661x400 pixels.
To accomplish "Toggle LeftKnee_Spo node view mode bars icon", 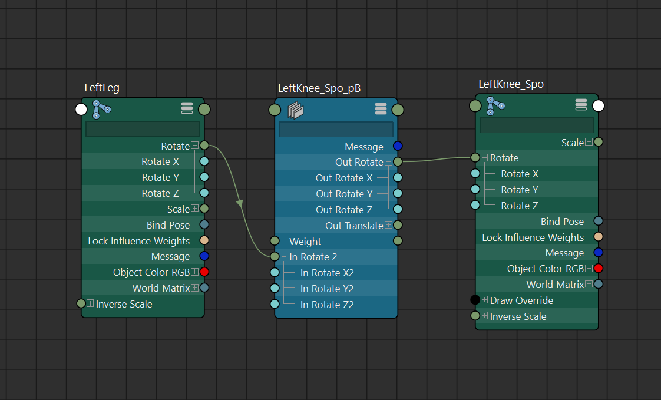I will (x=581, y=105).
